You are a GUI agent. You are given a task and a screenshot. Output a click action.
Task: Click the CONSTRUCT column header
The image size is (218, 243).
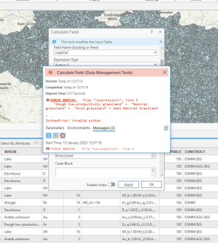tap(195, 152)
